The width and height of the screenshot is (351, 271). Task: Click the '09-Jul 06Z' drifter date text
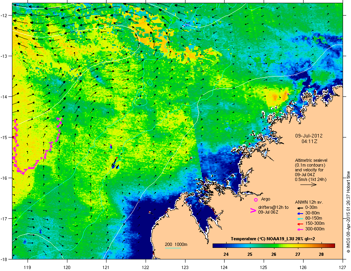coord(268,212)
